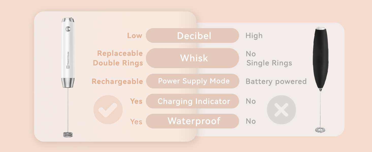Click the white frother's double-ring whisk head
Image resolution: width=372 pixels, height=152 pixels.
point(68,134)
